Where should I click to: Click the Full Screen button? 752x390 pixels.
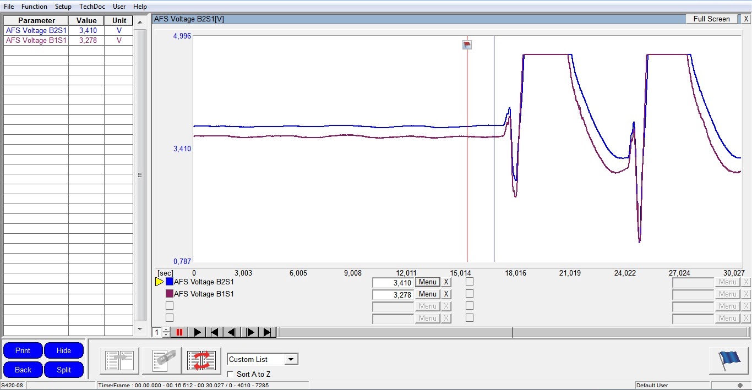(711, 19)
